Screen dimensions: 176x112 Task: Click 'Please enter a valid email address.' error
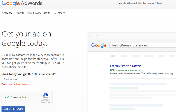click(16, 84)
